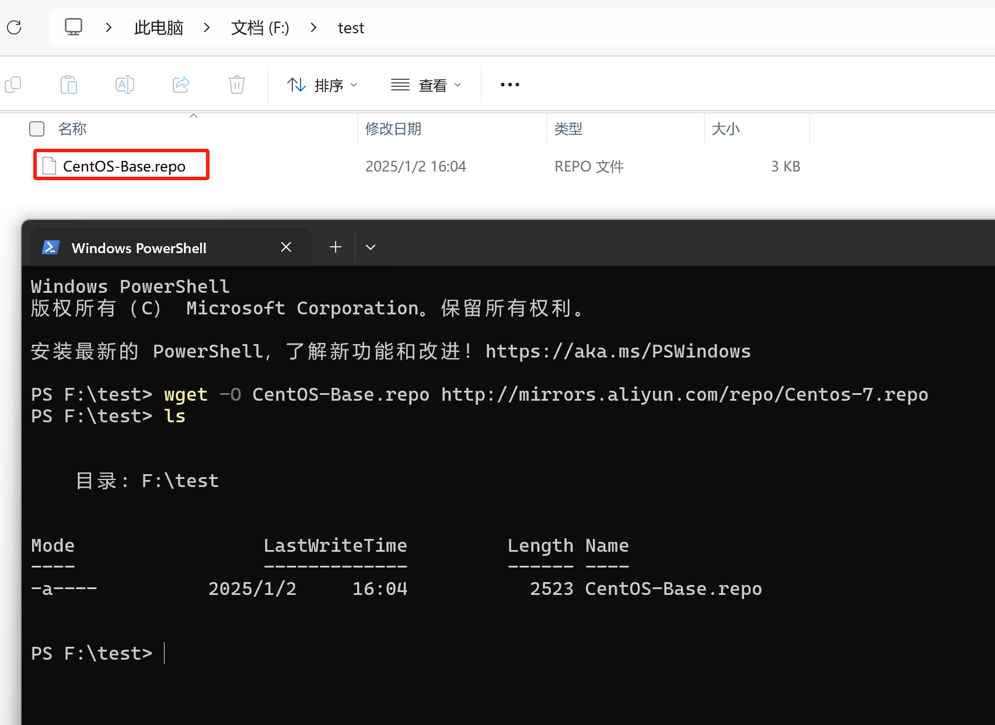Click the 2523 length value in terminal

(551, 589)
